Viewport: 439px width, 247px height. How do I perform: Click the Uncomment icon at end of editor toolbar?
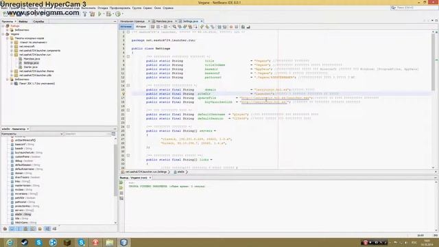tap(248, 27)
